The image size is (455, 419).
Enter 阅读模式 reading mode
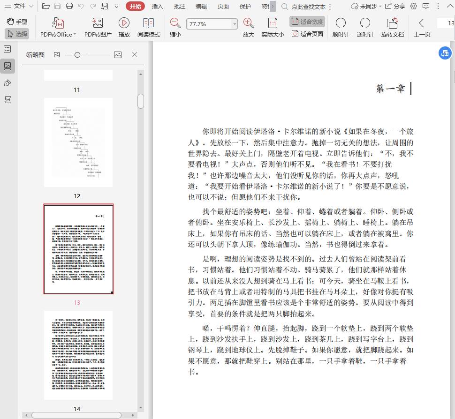point(149,27)
